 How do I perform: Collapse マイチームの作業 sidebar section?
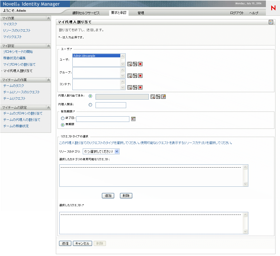[x=48, y=80]
